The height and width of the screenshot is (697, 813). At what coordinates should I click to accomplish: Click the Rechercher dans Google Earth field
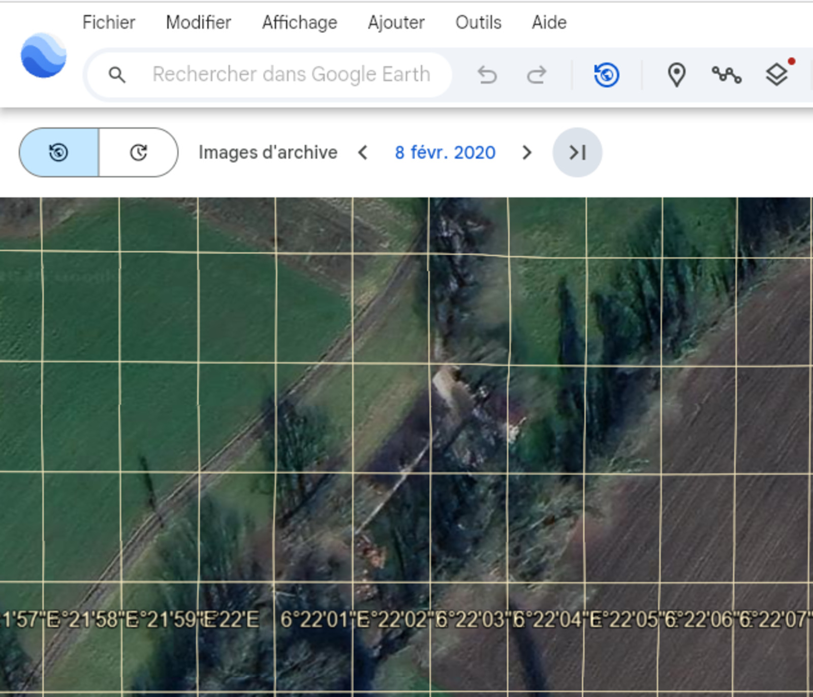tap(291, 75)
